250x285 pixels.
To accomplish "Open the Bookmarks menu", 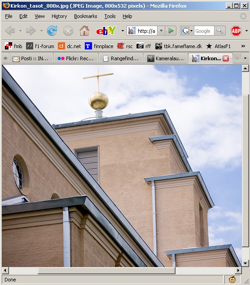I will [85, 16].
